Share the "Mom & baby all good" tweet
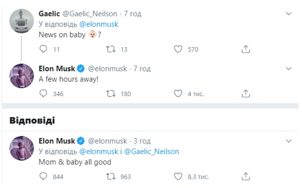The image size is (302, 188). (x=246, y=176)
